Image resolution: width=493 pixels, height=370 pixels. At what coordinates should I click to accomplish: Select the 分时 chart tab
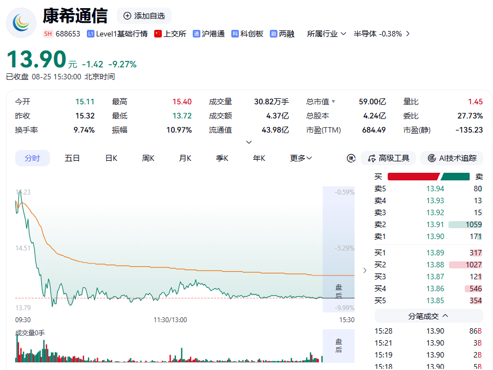pyautogui.click(x=33, y=158)
